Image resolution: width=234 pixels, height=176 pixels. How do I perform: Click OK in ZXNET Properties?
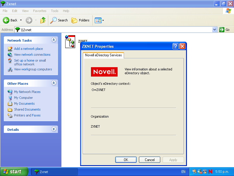126,160
